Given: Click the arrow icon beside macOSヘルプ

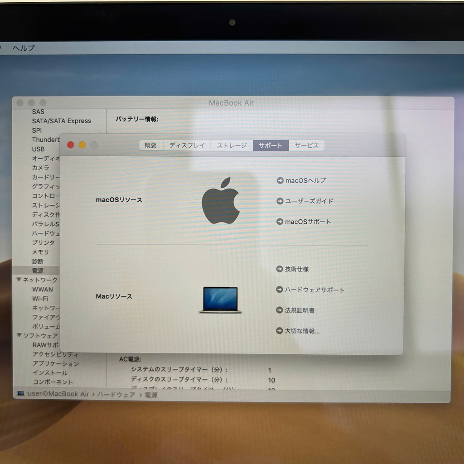Looking at the screenshot, I should click(x=280, y=180).
